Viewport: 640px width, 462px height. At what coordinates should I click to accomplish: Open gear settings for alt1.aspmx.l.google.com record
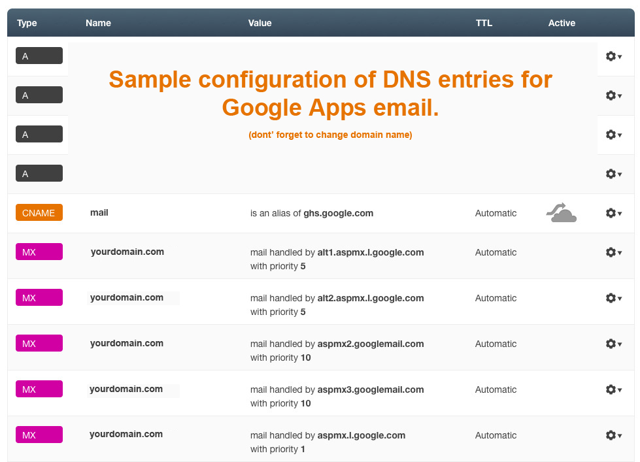pyautogui.click(x=613, y=252)
